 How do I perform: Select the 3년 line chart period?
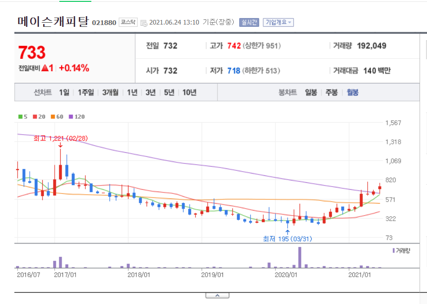[151, 93]
